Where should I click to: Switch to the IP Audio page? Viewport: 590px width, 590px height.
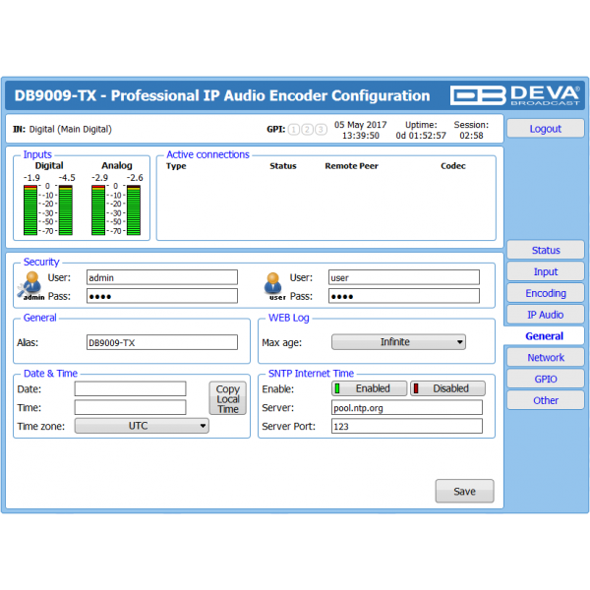[546, 315]
